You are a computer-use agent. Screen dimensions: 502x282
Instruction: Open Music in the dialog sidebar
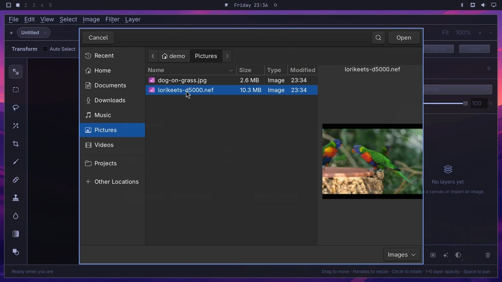(x=112, y=115)
